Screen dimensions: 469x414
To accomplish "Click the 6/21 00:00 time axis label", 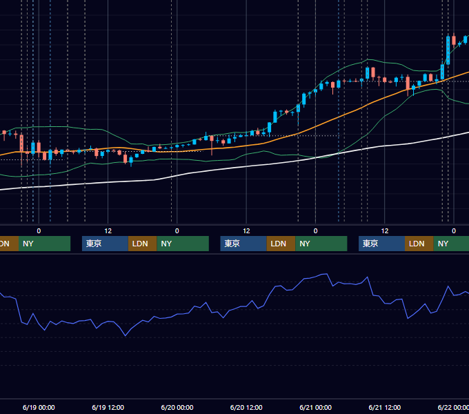I will pyautogui.click(x=316, y=407).
